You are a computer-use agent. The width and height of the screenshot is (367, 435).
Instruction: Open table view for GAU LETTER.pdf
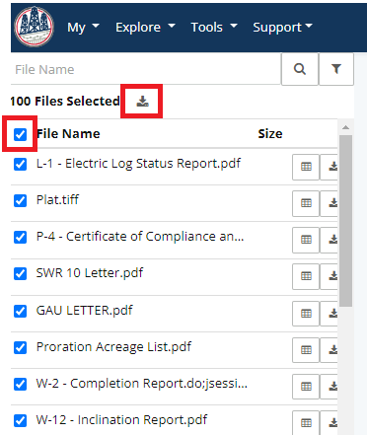pyautogui.click(x=306, y=314)
